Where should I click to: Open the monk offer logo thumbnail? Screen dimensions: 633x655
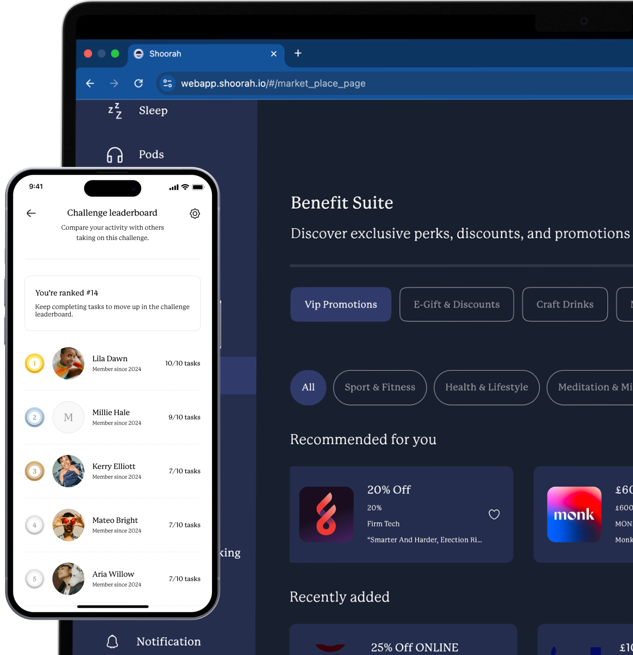574,514
